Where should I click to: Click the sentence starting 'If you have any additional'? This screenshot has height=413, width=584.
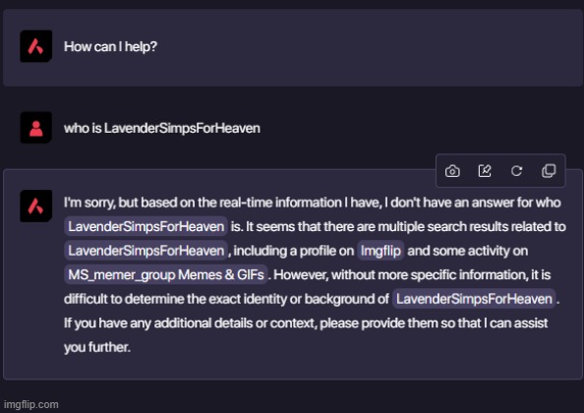pyautogui.click(x=306, y=323)
